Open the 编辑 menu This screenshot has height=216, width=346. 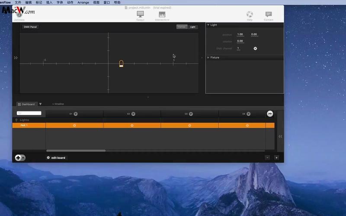(29, 3)
